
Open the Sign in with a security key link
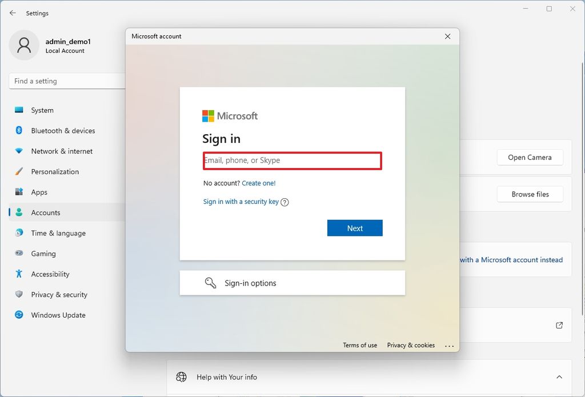pyautogui.click(x=240, y=202)
